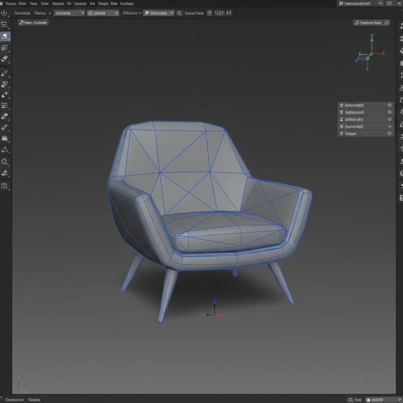Expand the chevron on the fourth list item
The height and width of the screenshot is (403, 403).
[390, 126]
